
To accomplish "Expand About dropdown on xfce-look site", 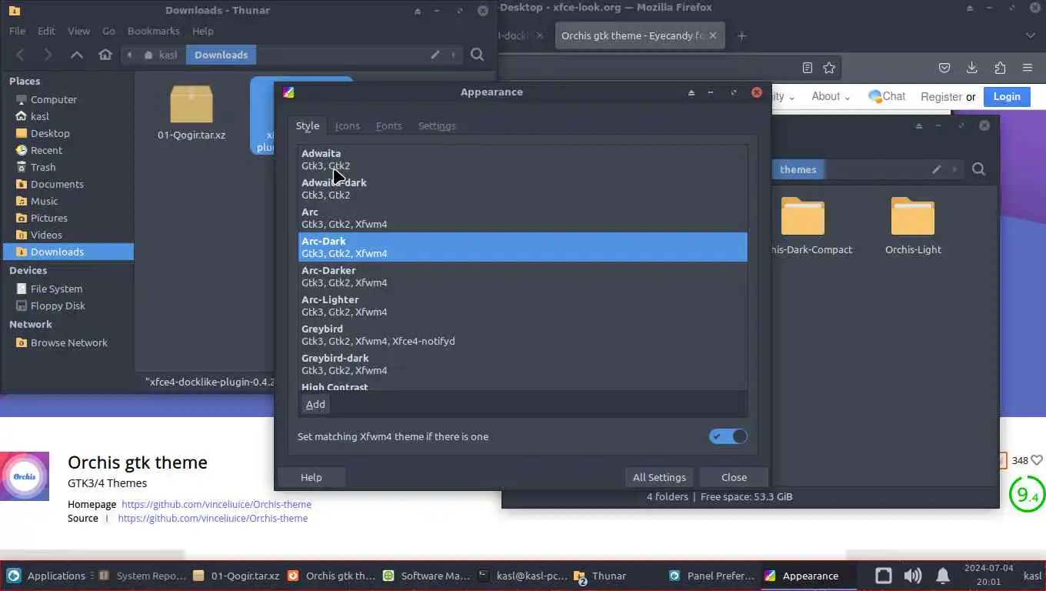I will coord(831,96).
